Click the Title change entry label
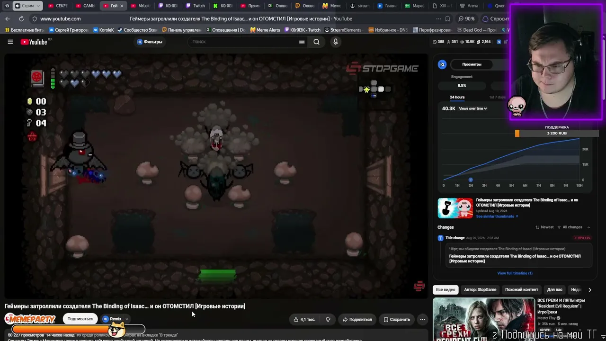Image resolution: width=606 pixels, height=341 pixels. (x=454, y=238)
